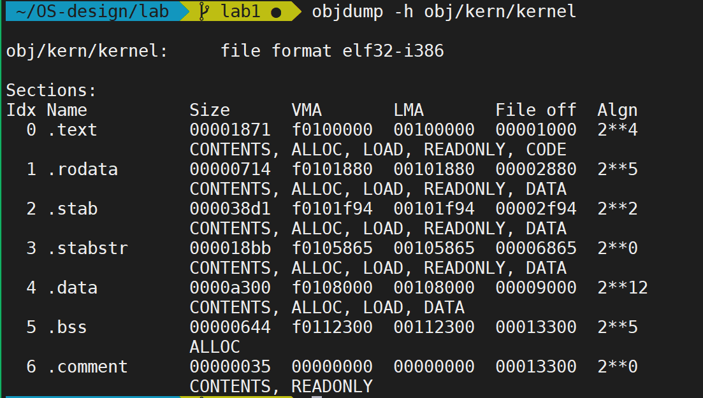Click the obj/kern/kernel argument in command
703x398 pixels.
[500, 11]
